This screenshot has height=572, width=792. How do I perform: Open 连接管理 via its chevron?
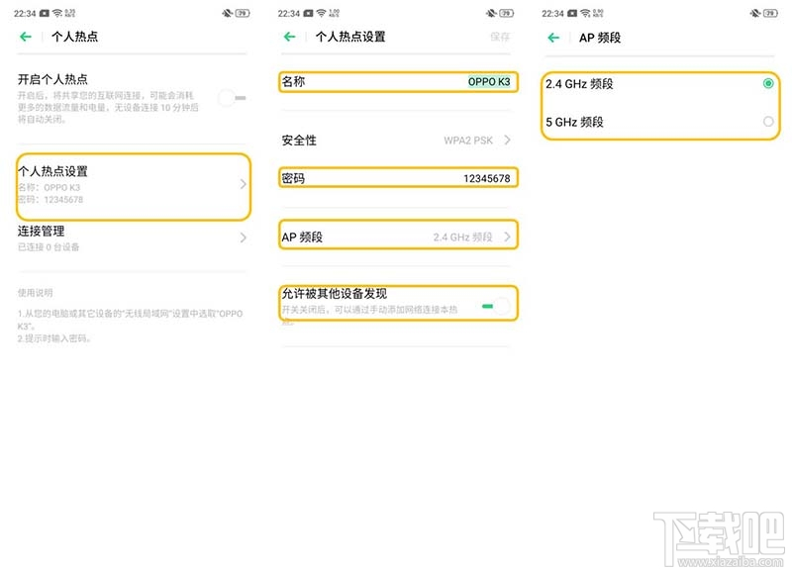pos(244,238)
